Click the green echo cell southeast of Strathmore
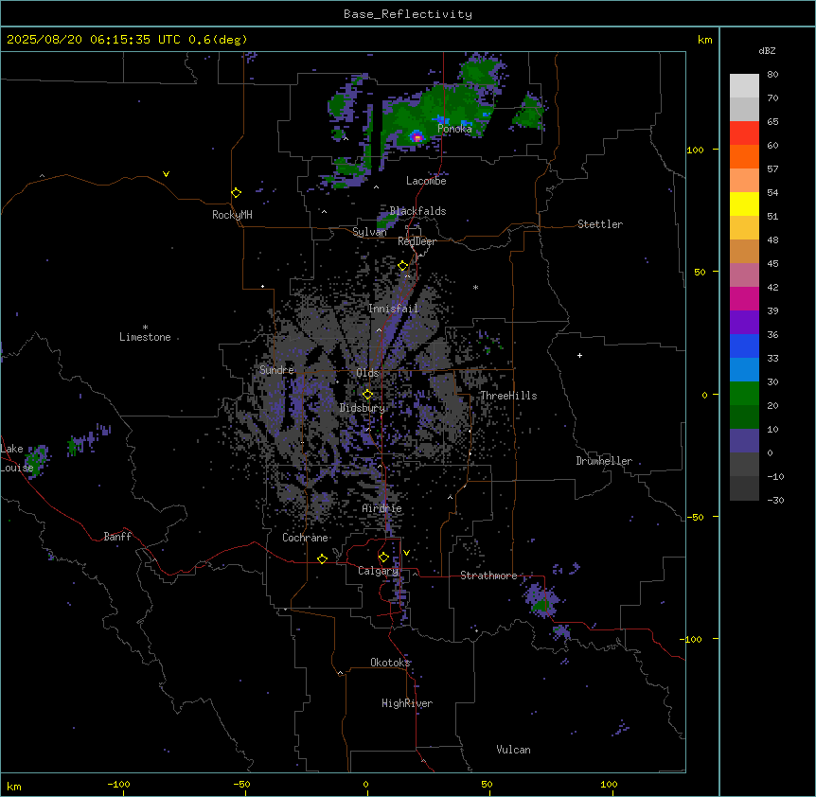The height and width of the screenshot is (797, 816). pos(541,605)
